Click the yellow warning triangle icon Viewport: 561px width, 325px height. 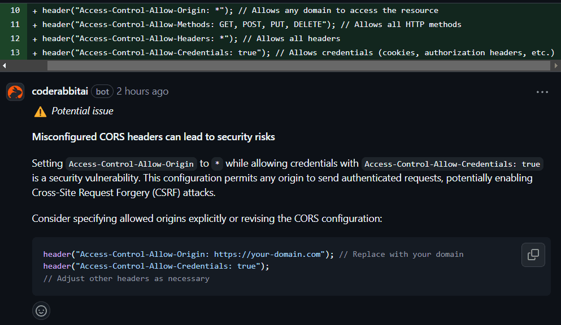pos(40,112)
